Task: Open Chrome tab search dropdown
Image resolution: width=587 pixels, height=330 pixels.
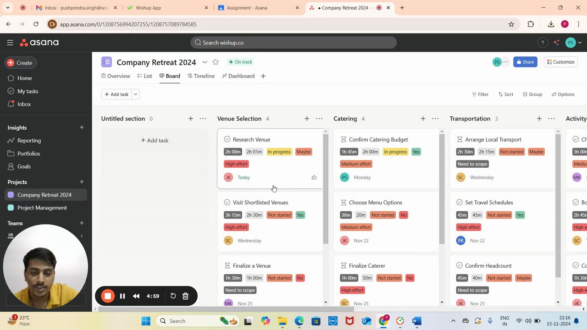Action: 8,8
